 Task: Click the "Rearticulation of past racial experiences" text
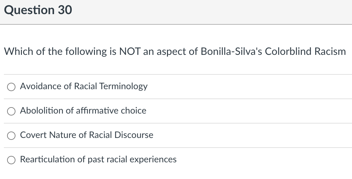pos(98,159)
